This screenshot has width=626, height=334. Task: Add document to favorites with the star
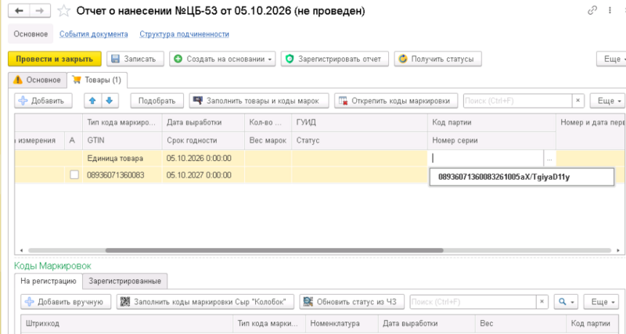tap(64, 11)
